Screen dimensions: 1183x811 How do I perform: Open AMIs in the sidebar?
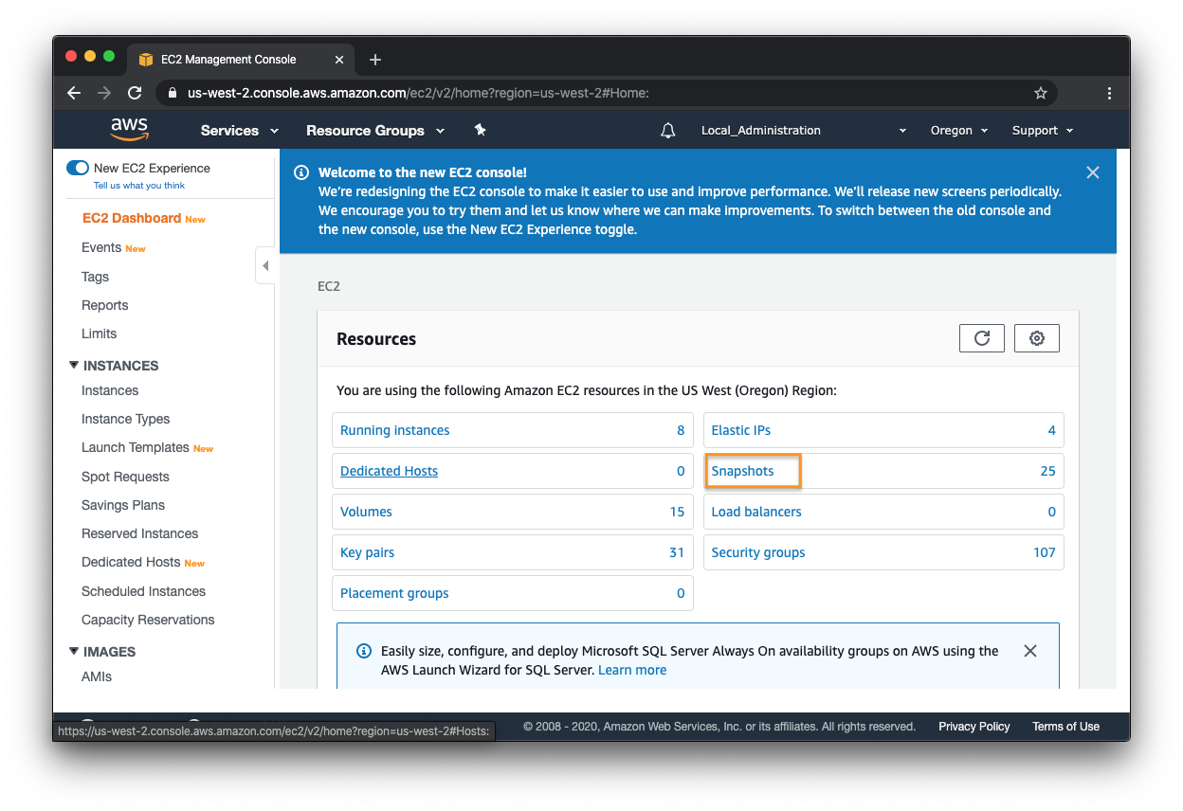(97, 676)
